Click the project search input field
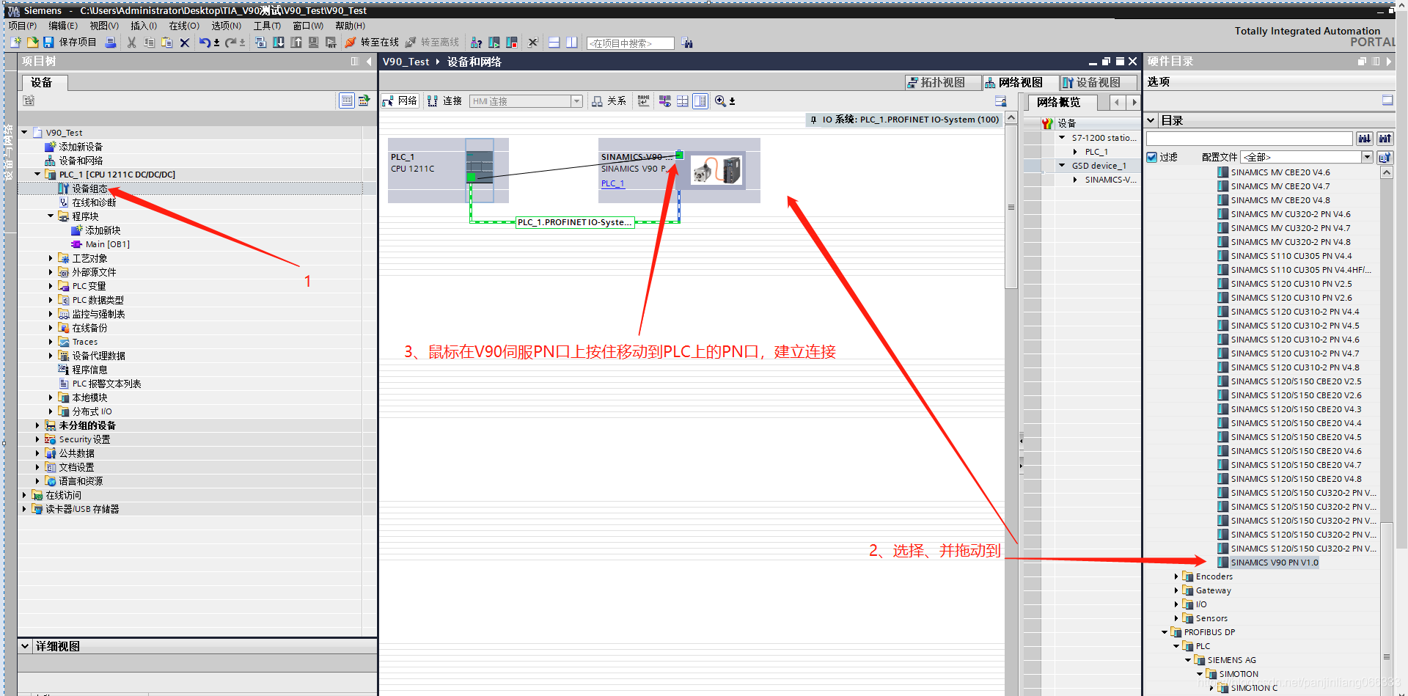This screenshot has height=696, width=1408. coord(631,43)
